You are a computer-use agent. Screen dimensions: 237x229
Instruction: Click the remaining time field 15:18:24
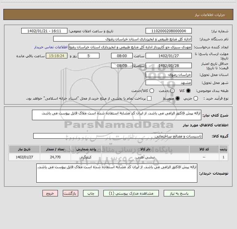point(57,56)
